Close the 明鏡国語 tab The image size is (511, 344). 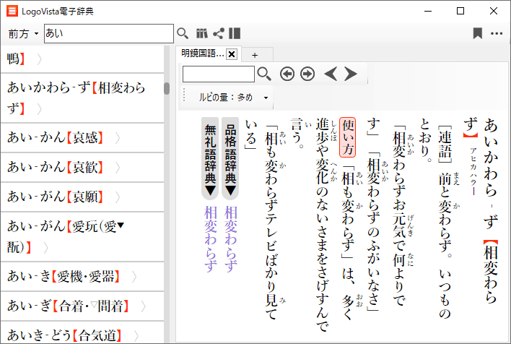[x=232, y=54]
